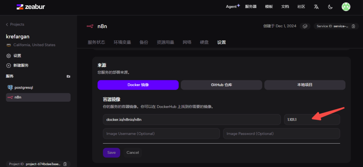The width and height of the screenshot is (363, 167).
Task: Switch to the 备份 tab
Action: point(144,43)
